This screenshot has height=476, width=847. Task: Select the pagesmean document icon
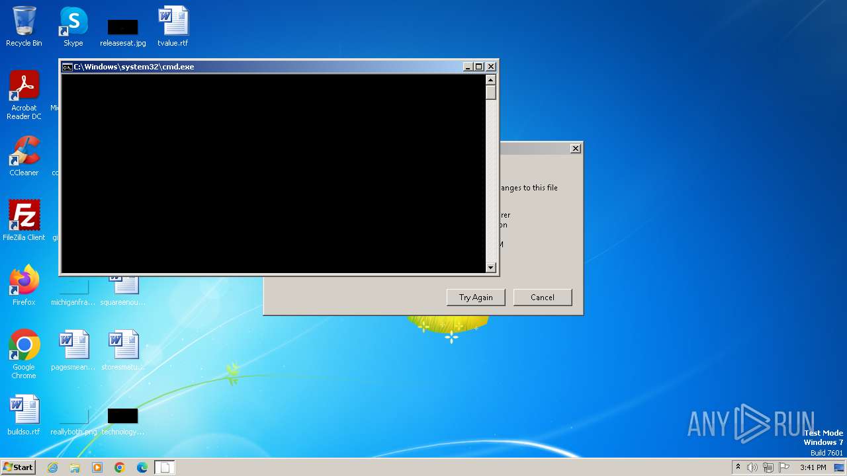(73, 350)
